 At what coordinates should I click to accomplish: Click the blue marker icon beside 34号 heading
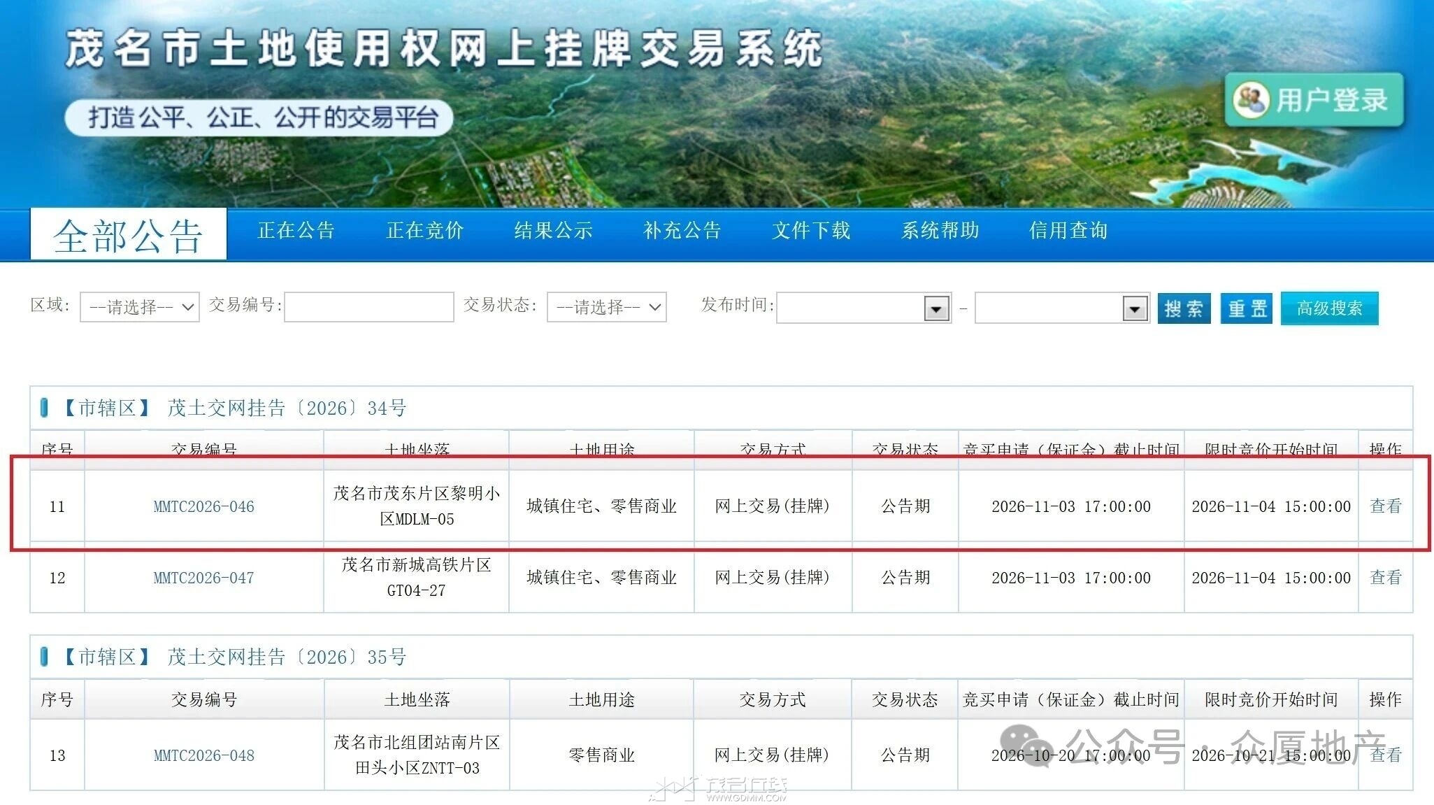(x=45, y=408)
